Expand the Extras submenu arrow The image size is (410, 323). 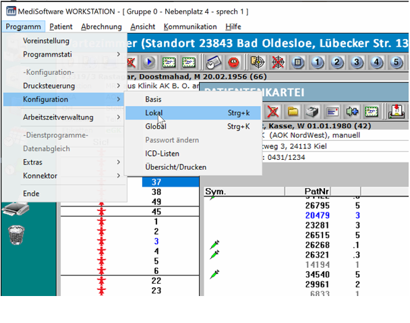coord(119,162)
